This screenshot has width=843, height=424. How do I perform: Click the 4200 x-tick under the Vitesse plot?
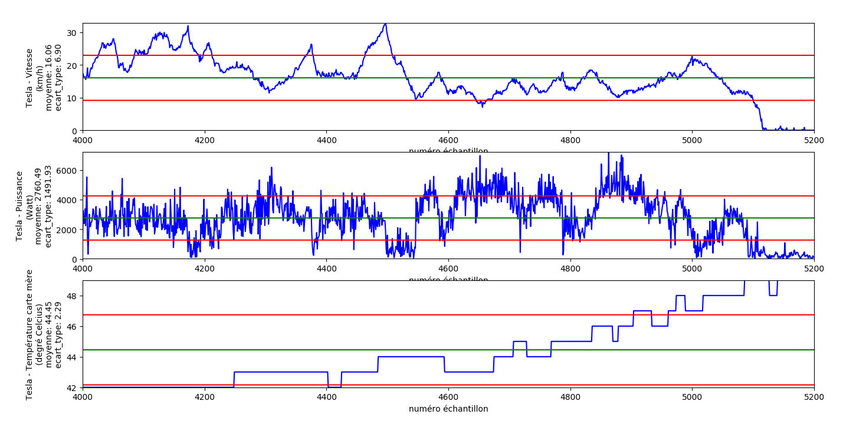(x=205, y=141)
